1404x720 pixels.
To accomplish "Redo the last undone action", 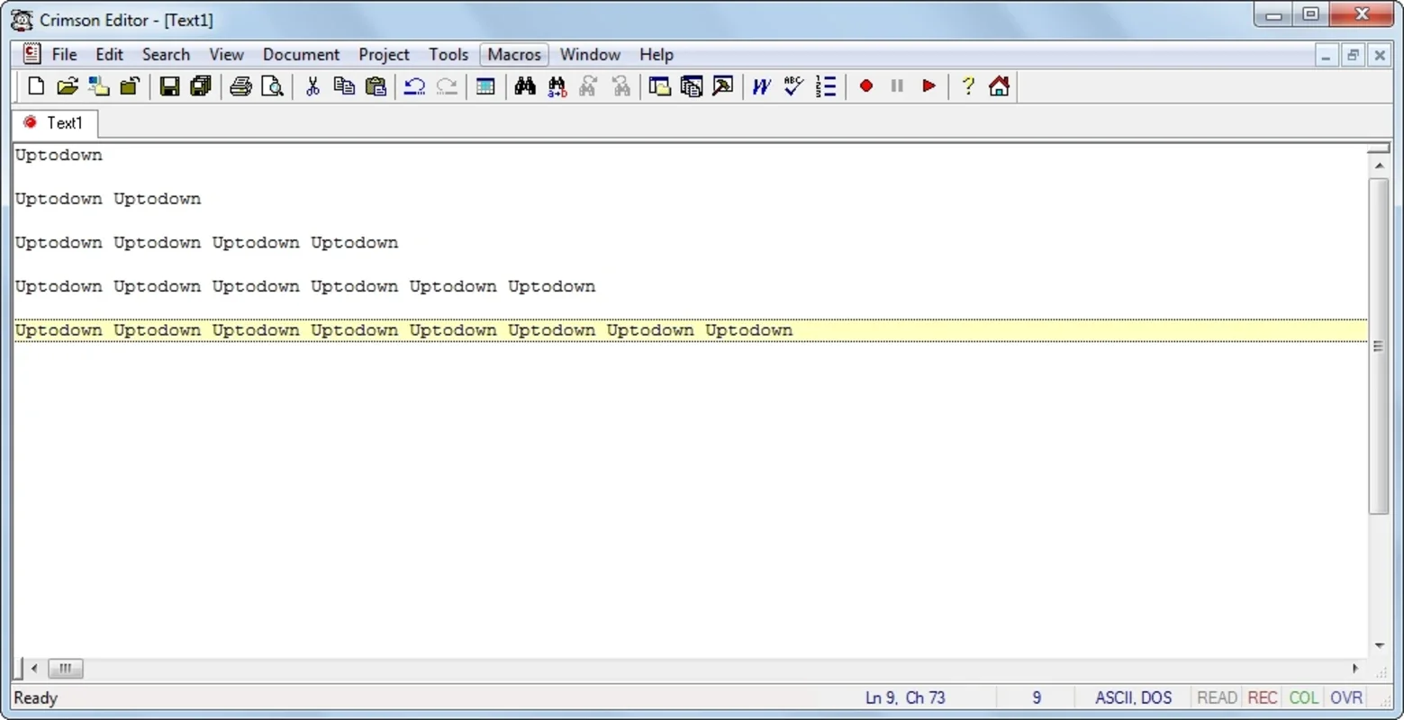I will (446, 86).
